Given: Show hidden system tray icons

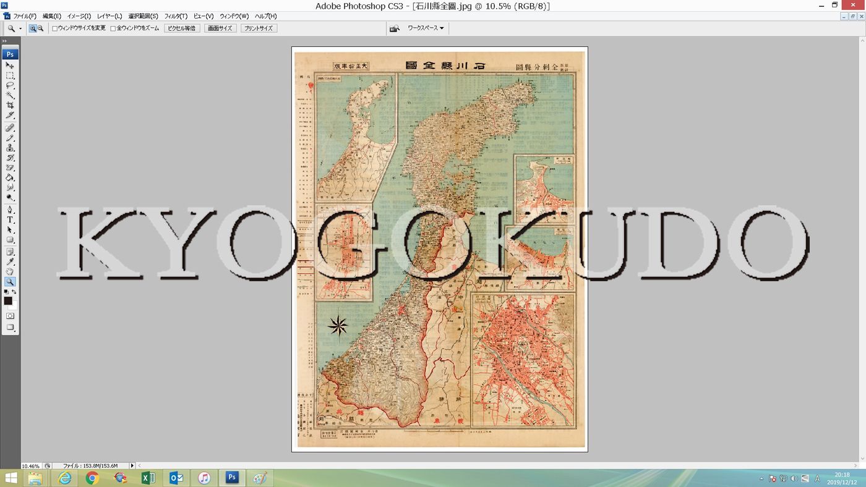Looking at the screenshot, I should pyautogui.click(x=761, y=479).
